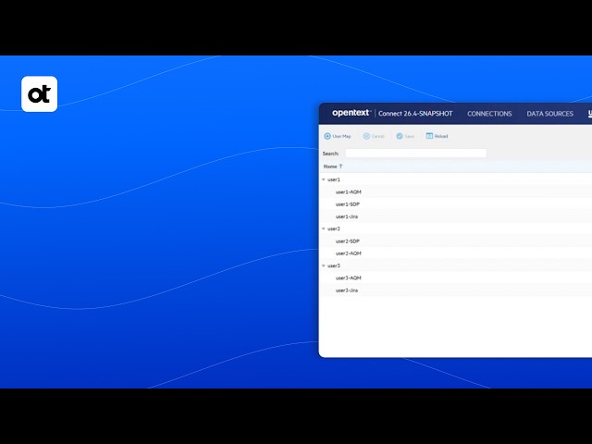Select the user1 row
This screenshot has width=592, height=444.
[x=455, y=179]
